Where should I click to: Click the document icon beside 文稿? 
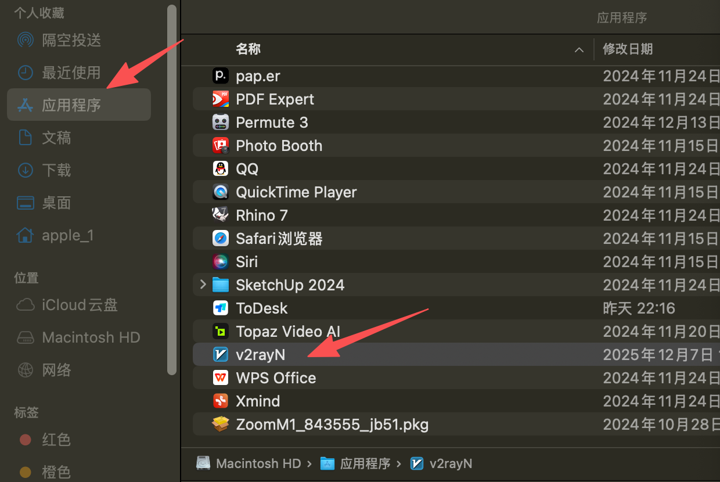[26, 138]
